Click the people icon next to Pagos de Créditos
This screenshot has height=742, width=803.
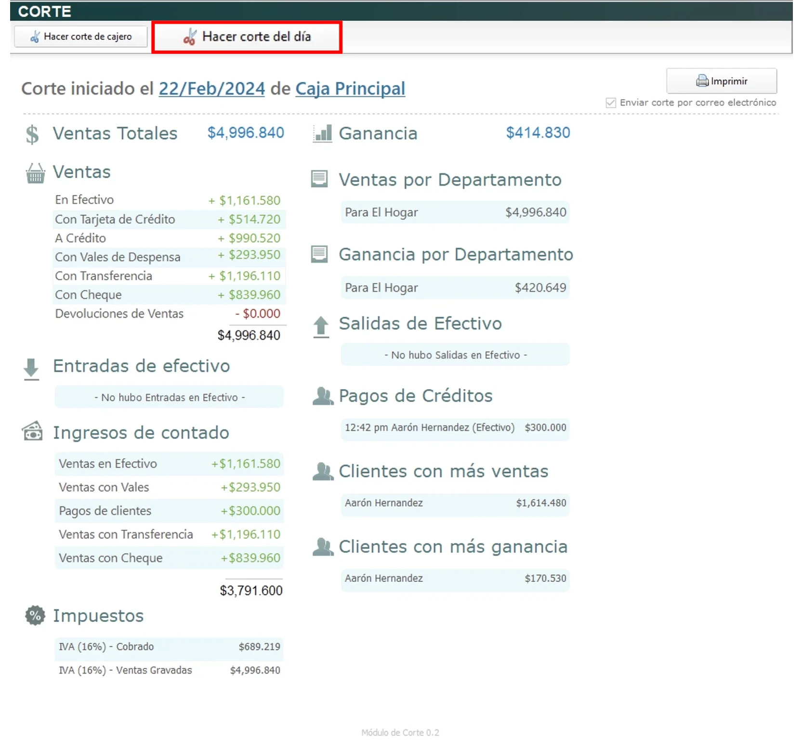coord(323,396)
